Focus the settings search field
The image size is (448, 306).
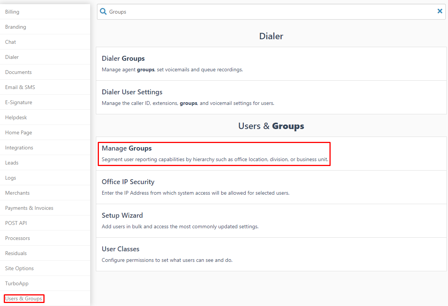click(271, 12)
